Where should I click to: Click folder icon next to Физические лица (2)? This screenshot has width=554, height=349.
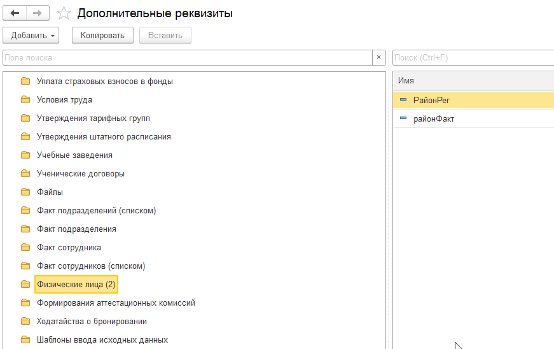25,284
